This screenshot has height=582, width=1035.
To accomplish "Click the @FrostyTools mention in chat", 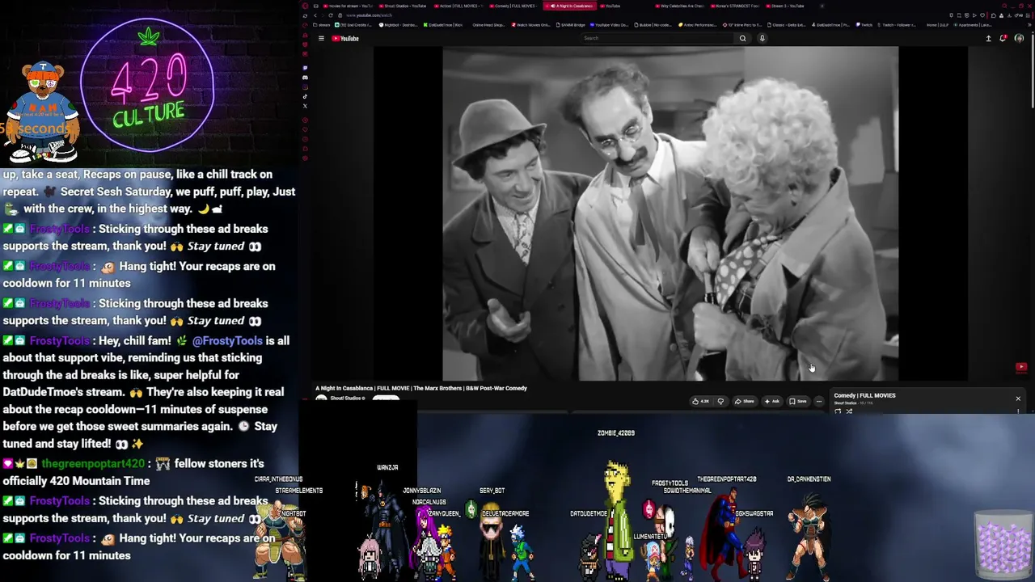I will coord(227,341).
